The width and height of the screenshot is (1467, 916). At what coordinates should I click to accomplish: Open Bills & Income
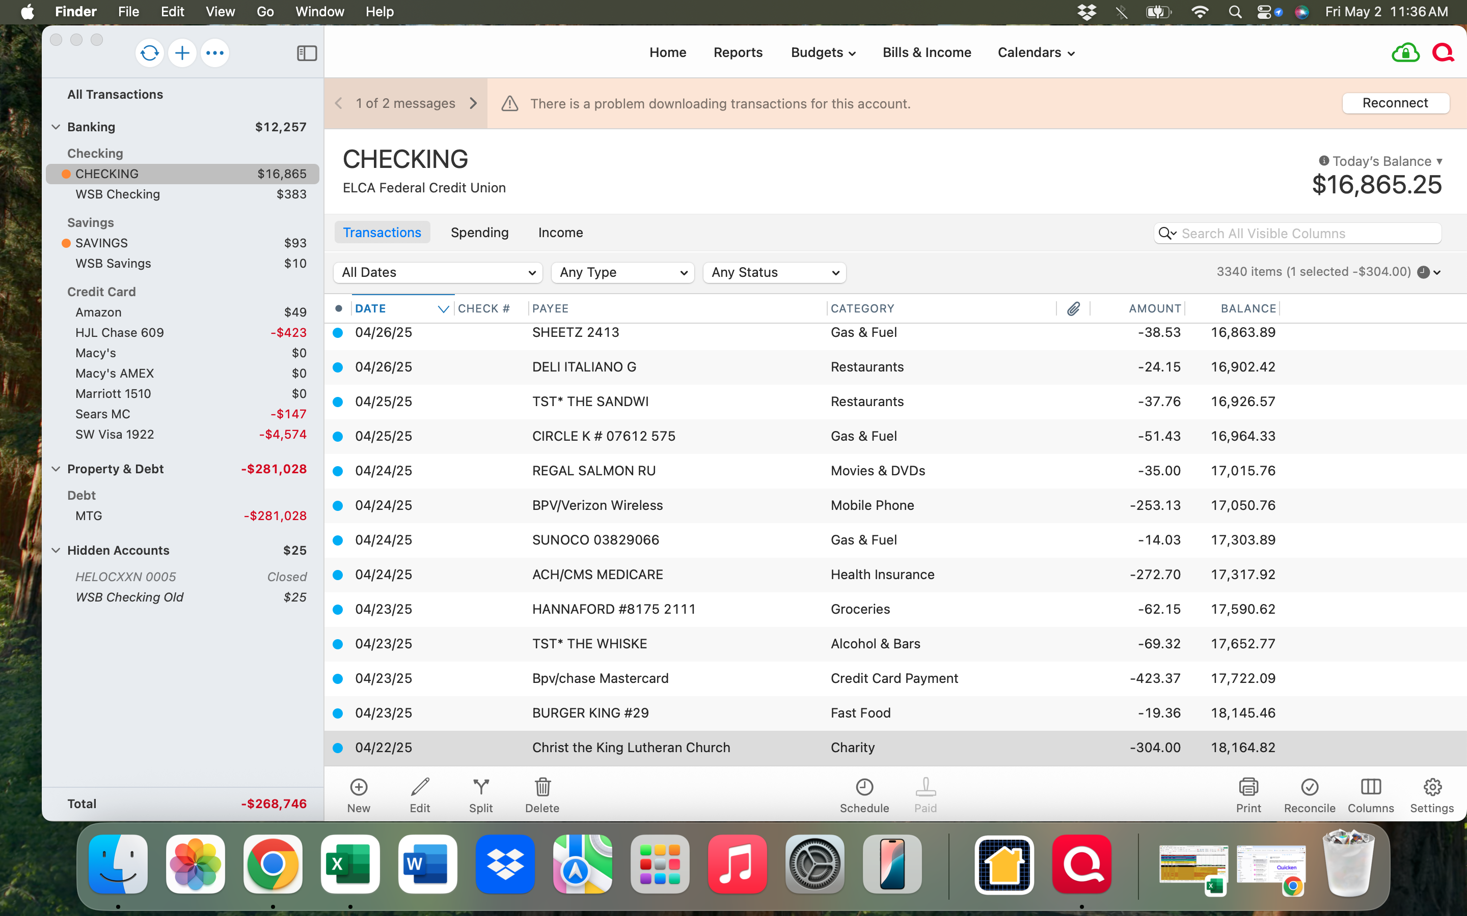[927, 53]
